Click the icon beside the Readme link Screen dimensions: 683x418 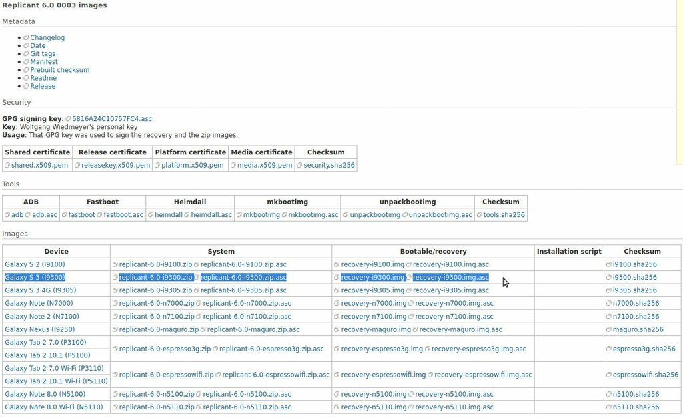[26, 78]
